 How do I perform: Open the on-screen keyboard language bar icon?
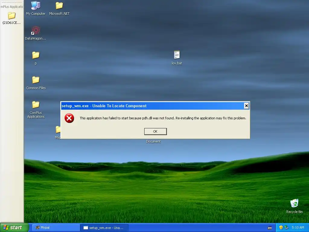270,228
